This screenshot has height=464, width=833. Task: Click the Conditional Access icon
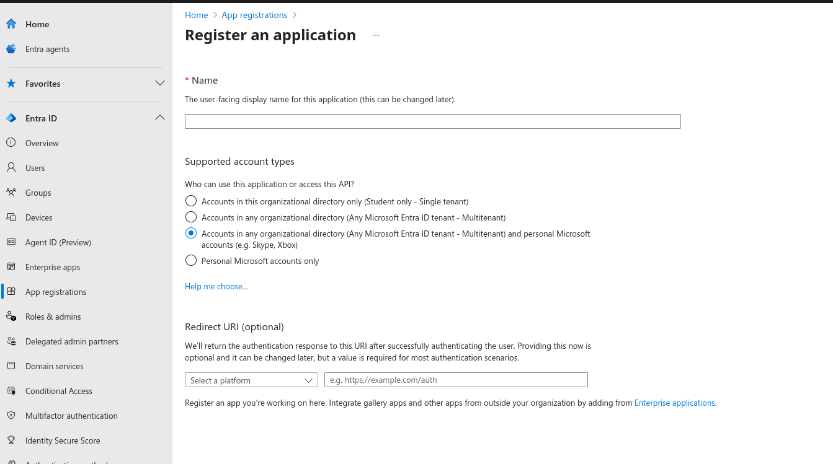point(11,391)
